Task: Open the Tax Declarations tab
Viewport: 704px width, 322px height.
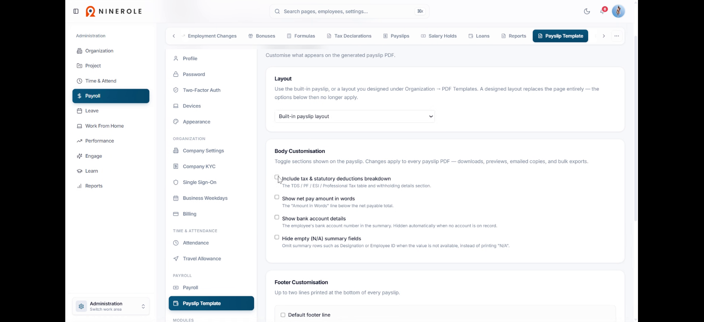Action: tap(349, 36)
